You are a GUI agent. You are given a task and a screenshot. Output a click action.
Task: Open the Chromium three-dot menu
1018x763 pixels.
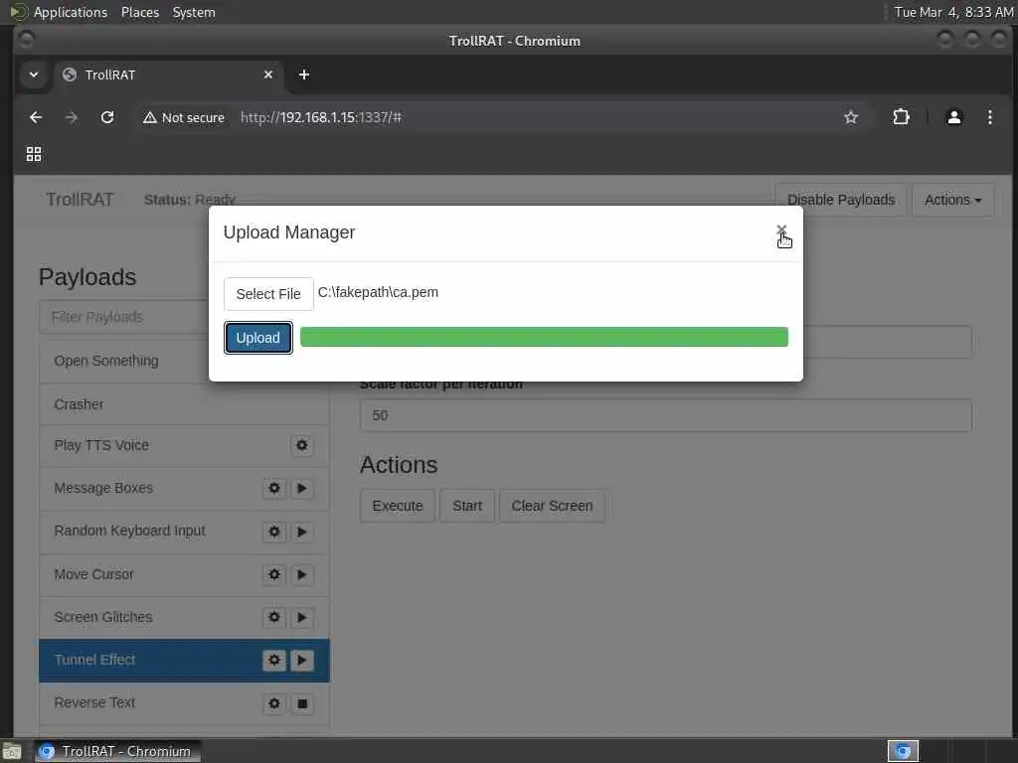tap(989, 117)
